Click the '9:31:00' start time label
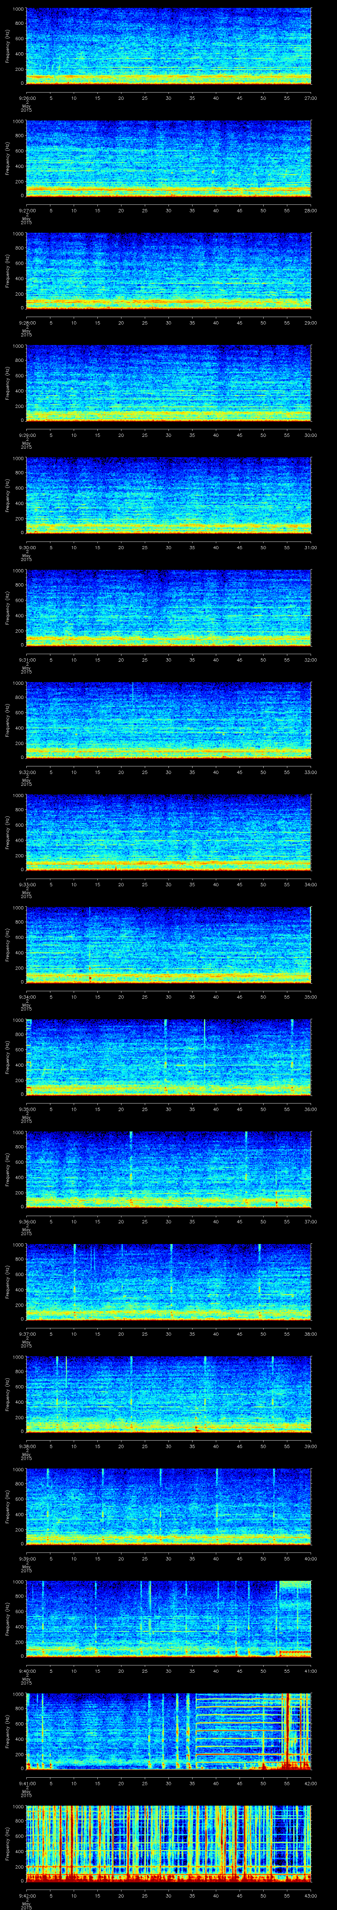The image size is (337, 1910). click(27, 660)
